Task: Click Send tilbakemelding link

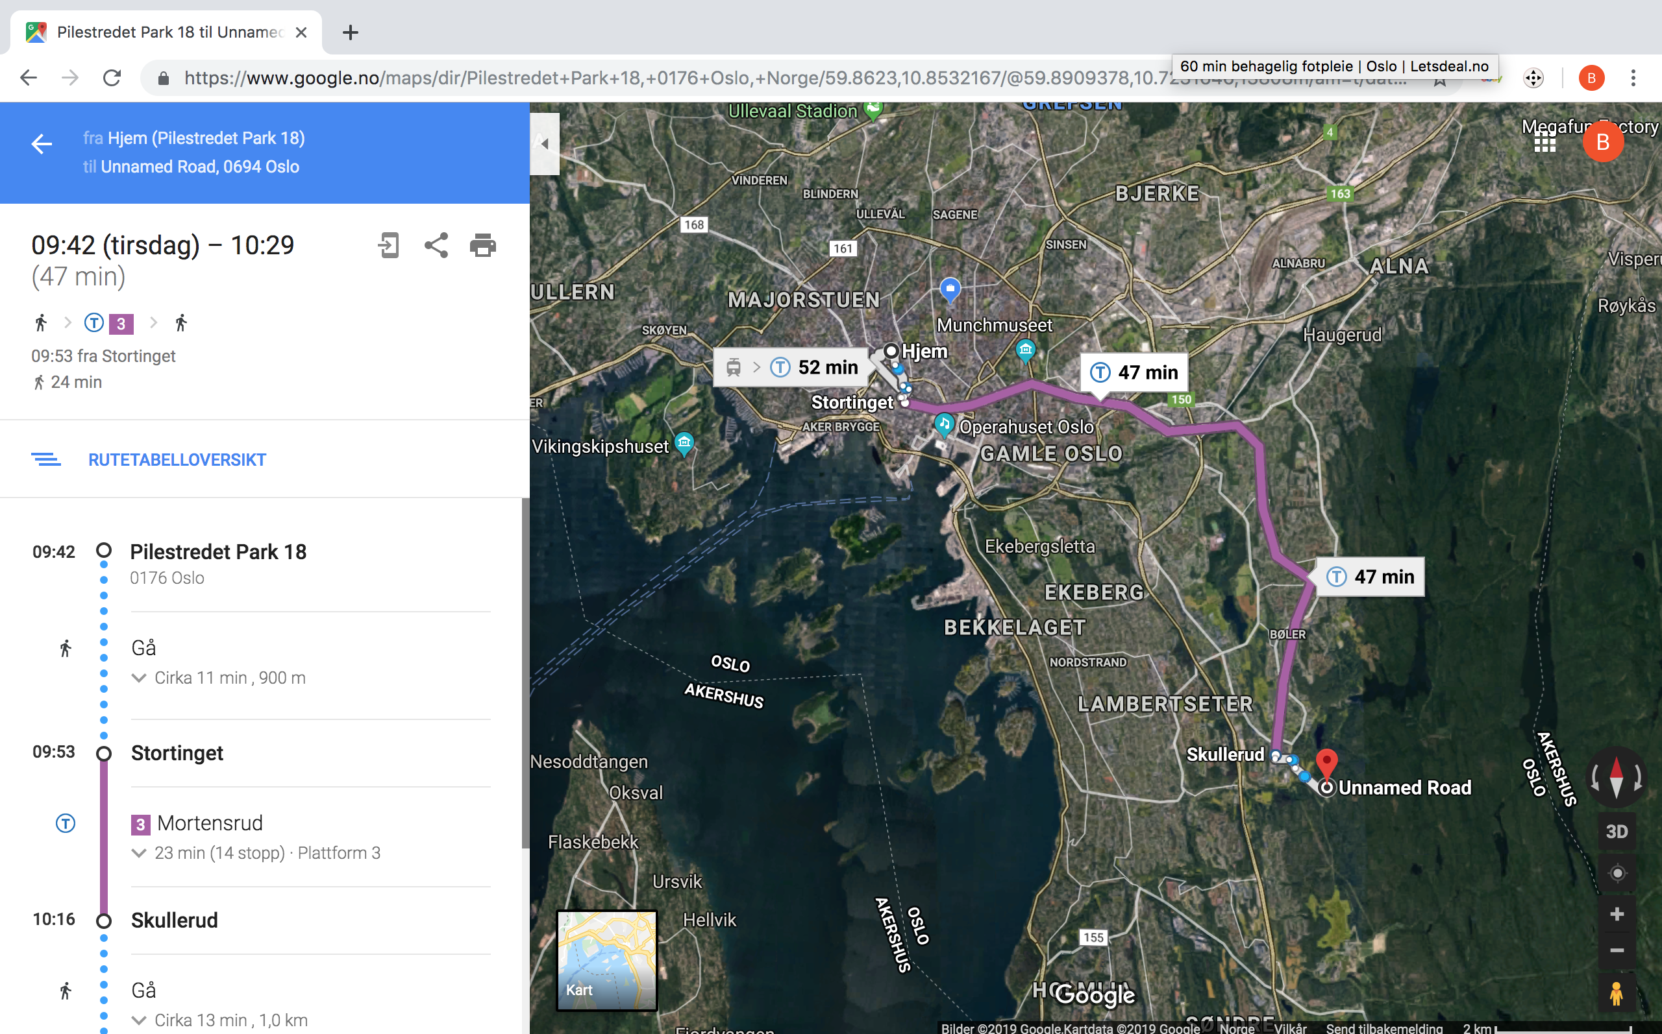Action: [x=1384, y=1028]
